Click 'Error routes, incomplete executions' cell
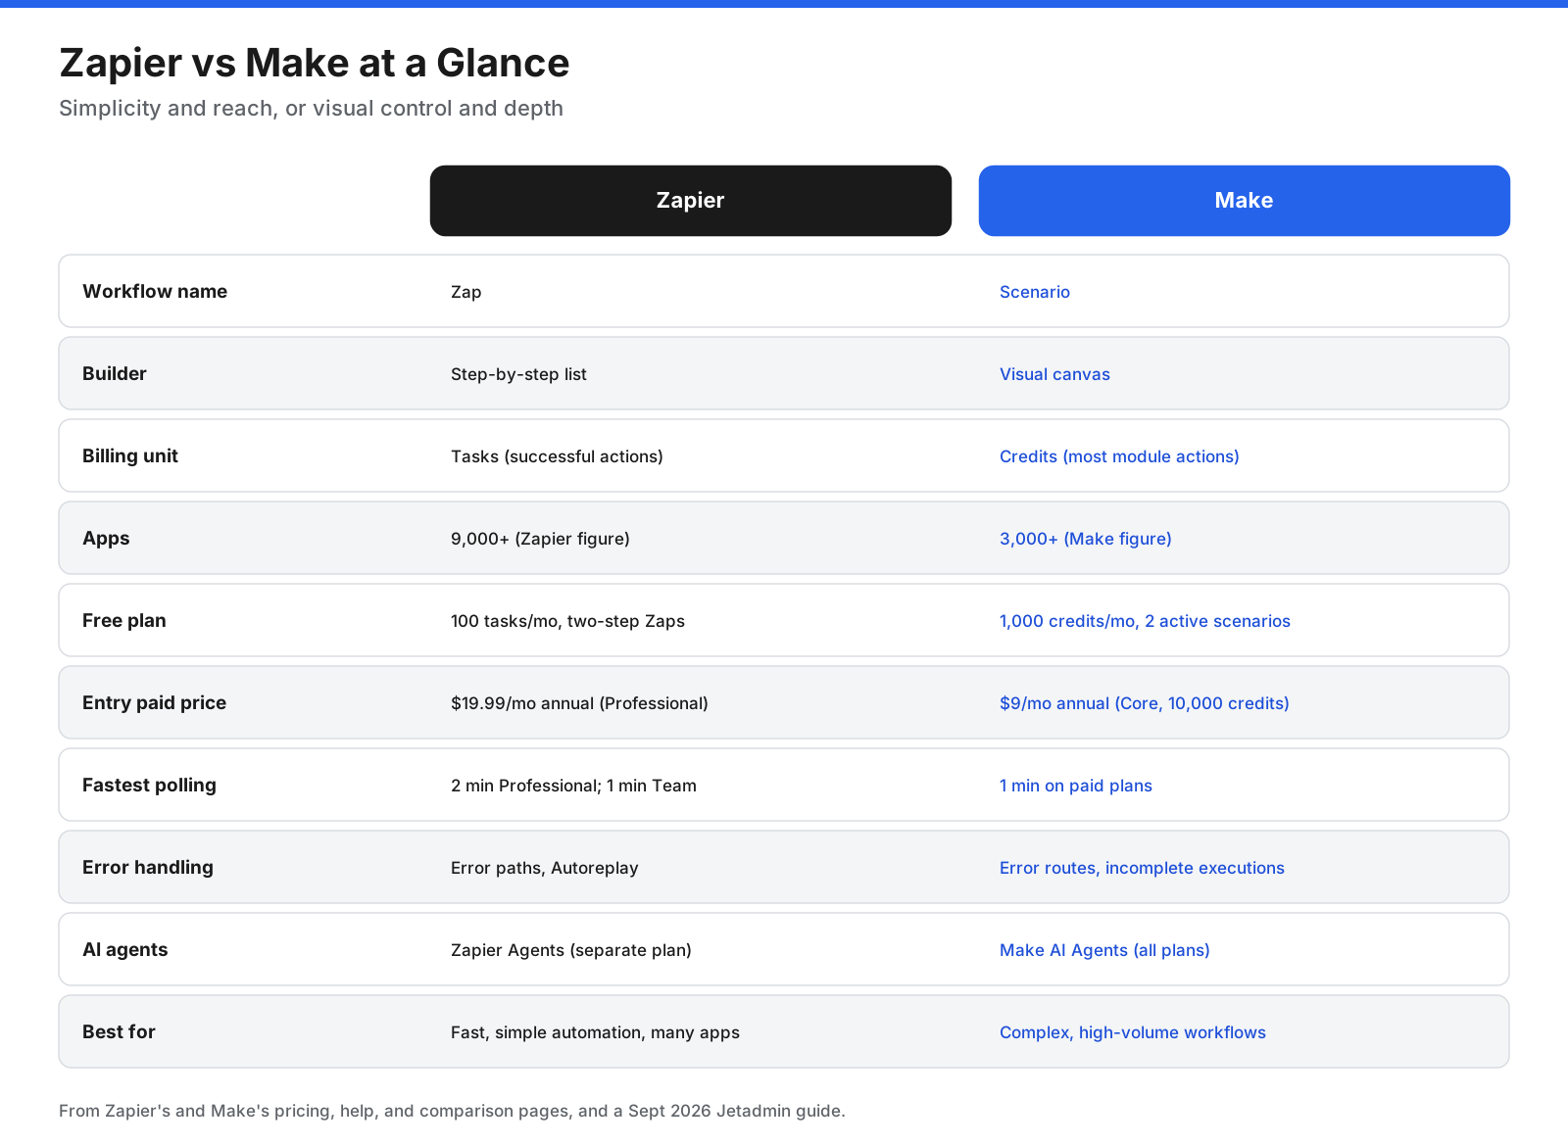Image resolution: width=1568 pixels, height=1146 pixels. [x=1142, y=868]
